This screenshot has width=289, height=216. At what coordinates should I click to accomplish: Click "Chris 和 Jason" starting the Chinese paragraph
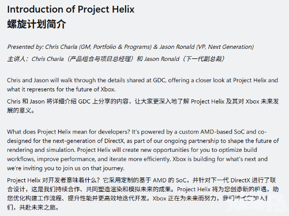(26, 101)
